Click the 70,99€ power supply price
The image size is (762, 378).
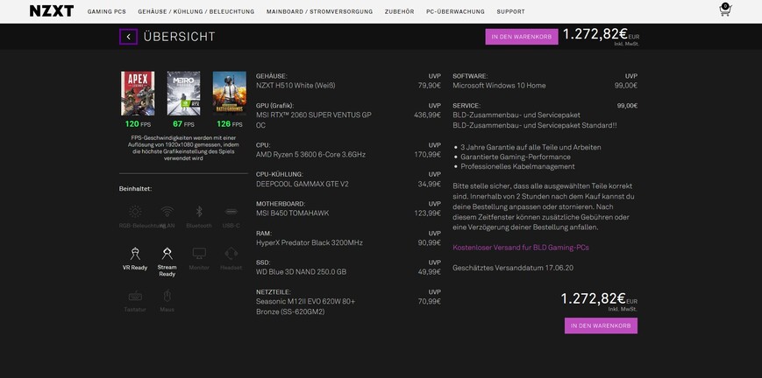(429, 301)
